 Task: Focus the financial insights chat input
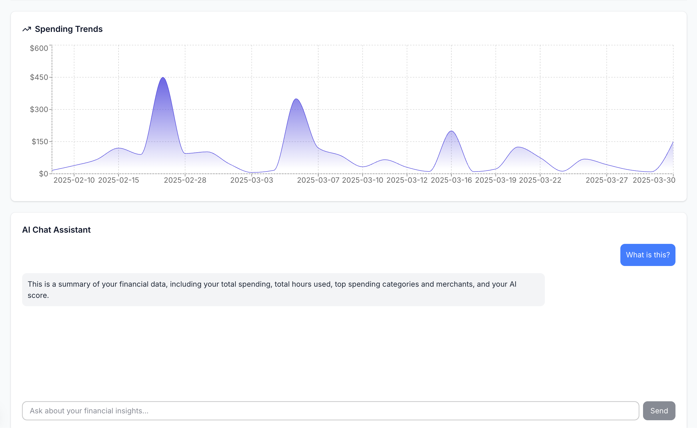[x=330, y=410]
